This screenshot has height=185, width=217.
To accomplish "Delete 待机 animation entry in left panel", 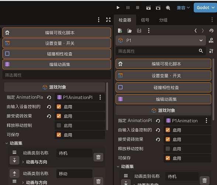I will click(x=99, y=157).
